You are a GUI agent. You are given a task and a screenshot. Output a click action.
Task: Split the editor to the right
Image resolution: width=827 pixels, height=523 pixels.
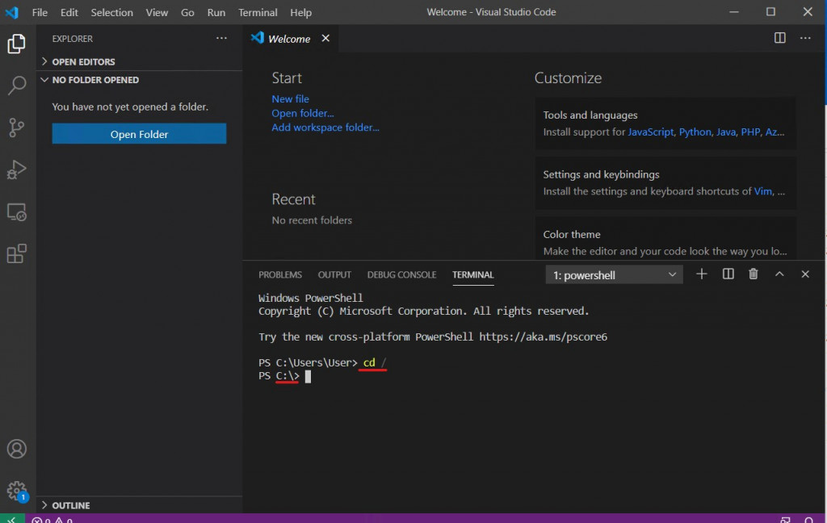pyautogui.click(x=779, y=38)
